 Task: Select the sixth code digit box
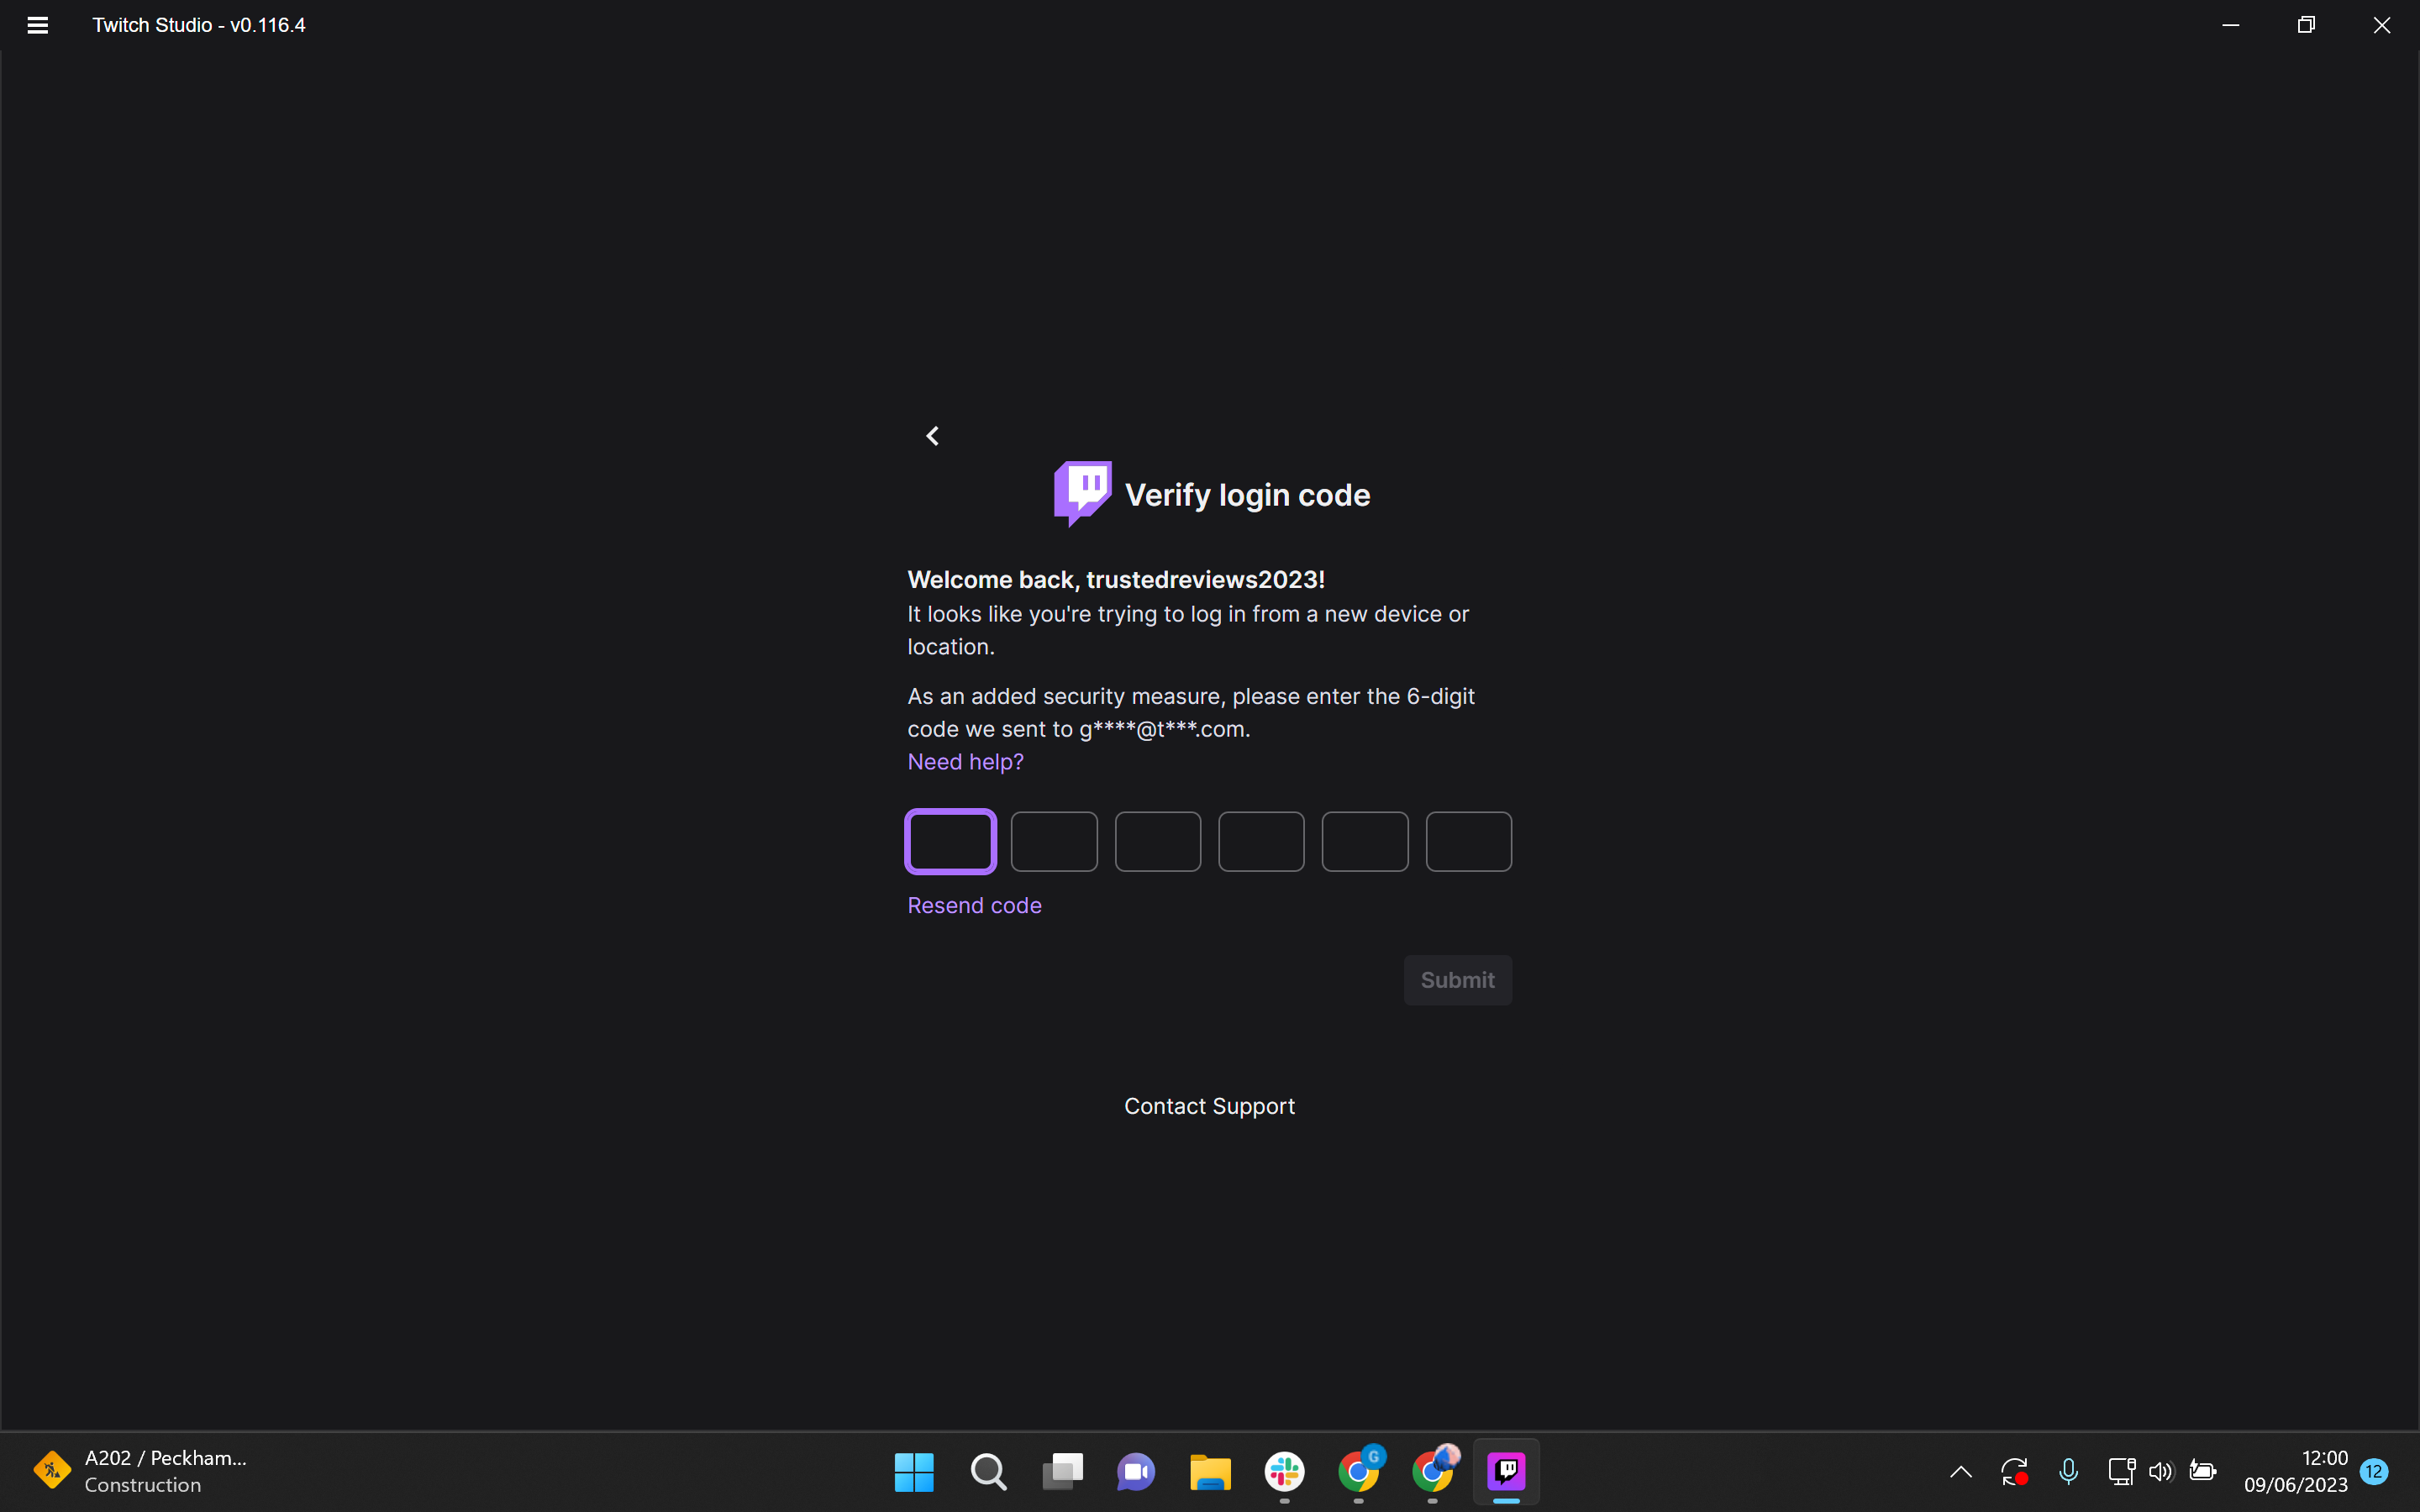point(1469,842)
